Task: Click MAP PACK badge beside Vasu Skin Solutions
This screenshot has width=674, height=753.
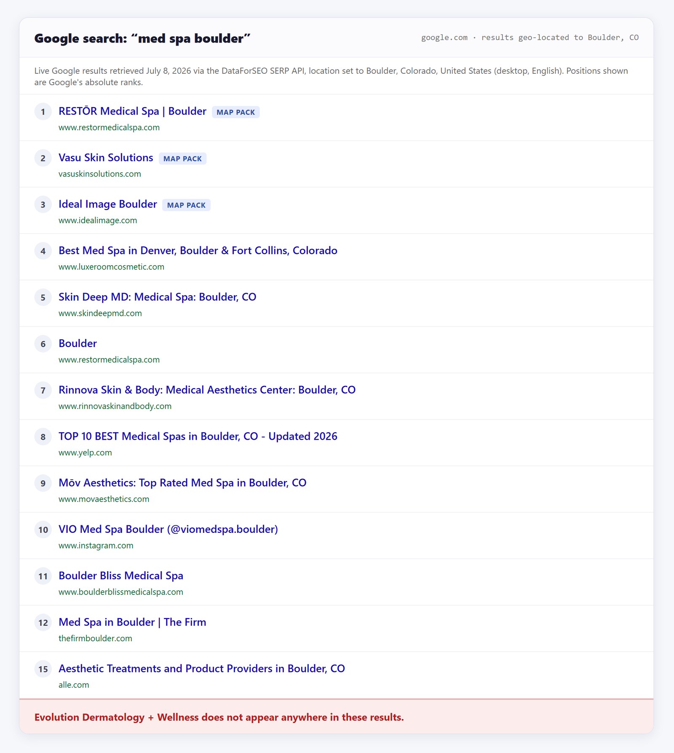Action: [182, 159]
